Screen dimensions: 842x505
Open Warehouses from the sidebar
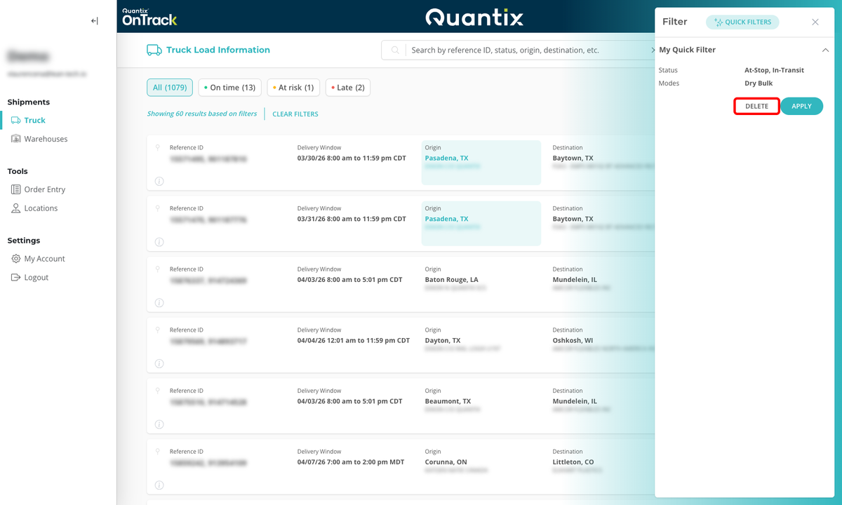tap(44, 138)
